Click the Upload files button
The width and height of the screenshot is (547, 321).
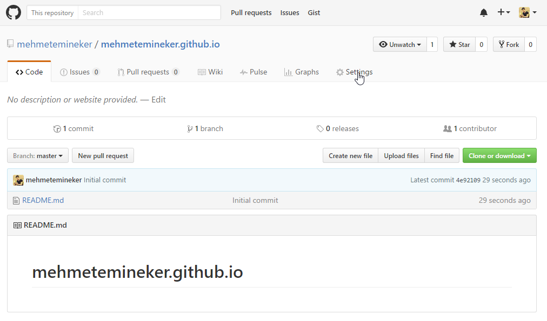coord(401,155)
